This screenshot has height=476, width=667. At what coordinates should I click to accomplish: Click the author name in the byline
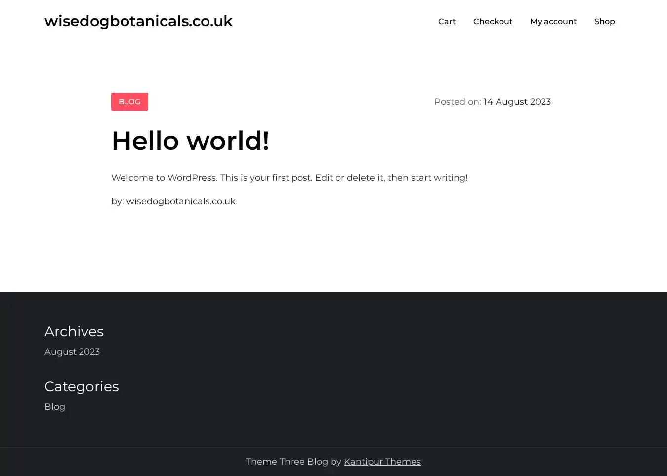[x=181, y=201]
